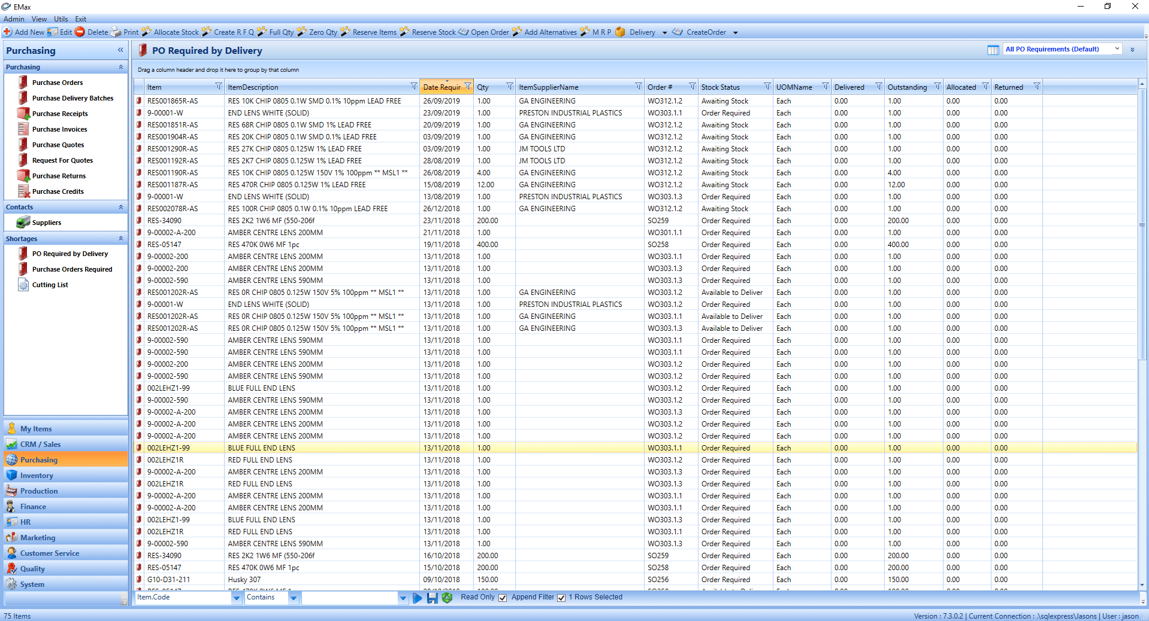Sort by the Date Required column header
Image resolution: width=1149 pixels, height=621 pixels.
click(442, 87)
